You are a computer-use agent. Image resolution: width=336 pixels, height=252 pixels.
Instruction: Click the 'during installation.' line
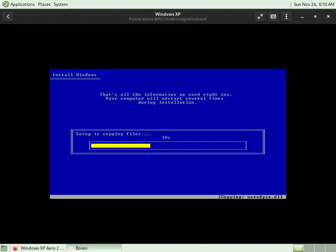tap(167, 102)
